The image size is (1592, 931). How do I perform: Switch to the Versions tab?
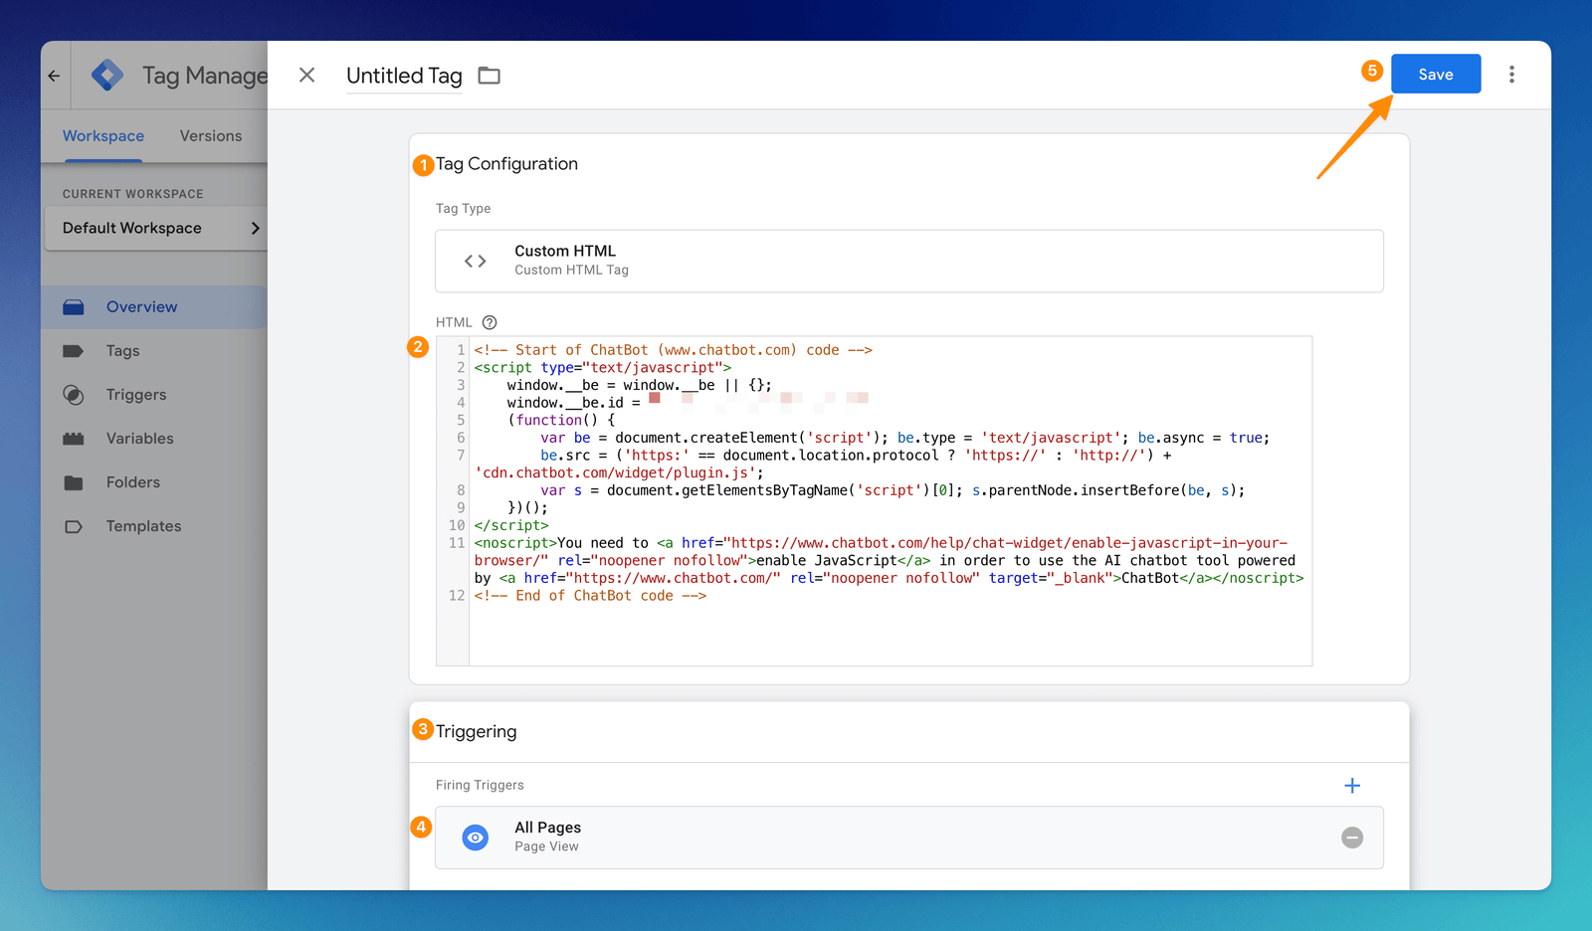(211, 136)
